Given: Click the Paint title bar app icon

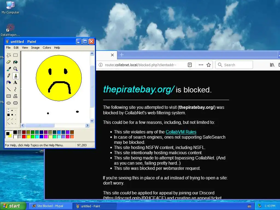Looking at the screenshot, I should coord(7,42).
